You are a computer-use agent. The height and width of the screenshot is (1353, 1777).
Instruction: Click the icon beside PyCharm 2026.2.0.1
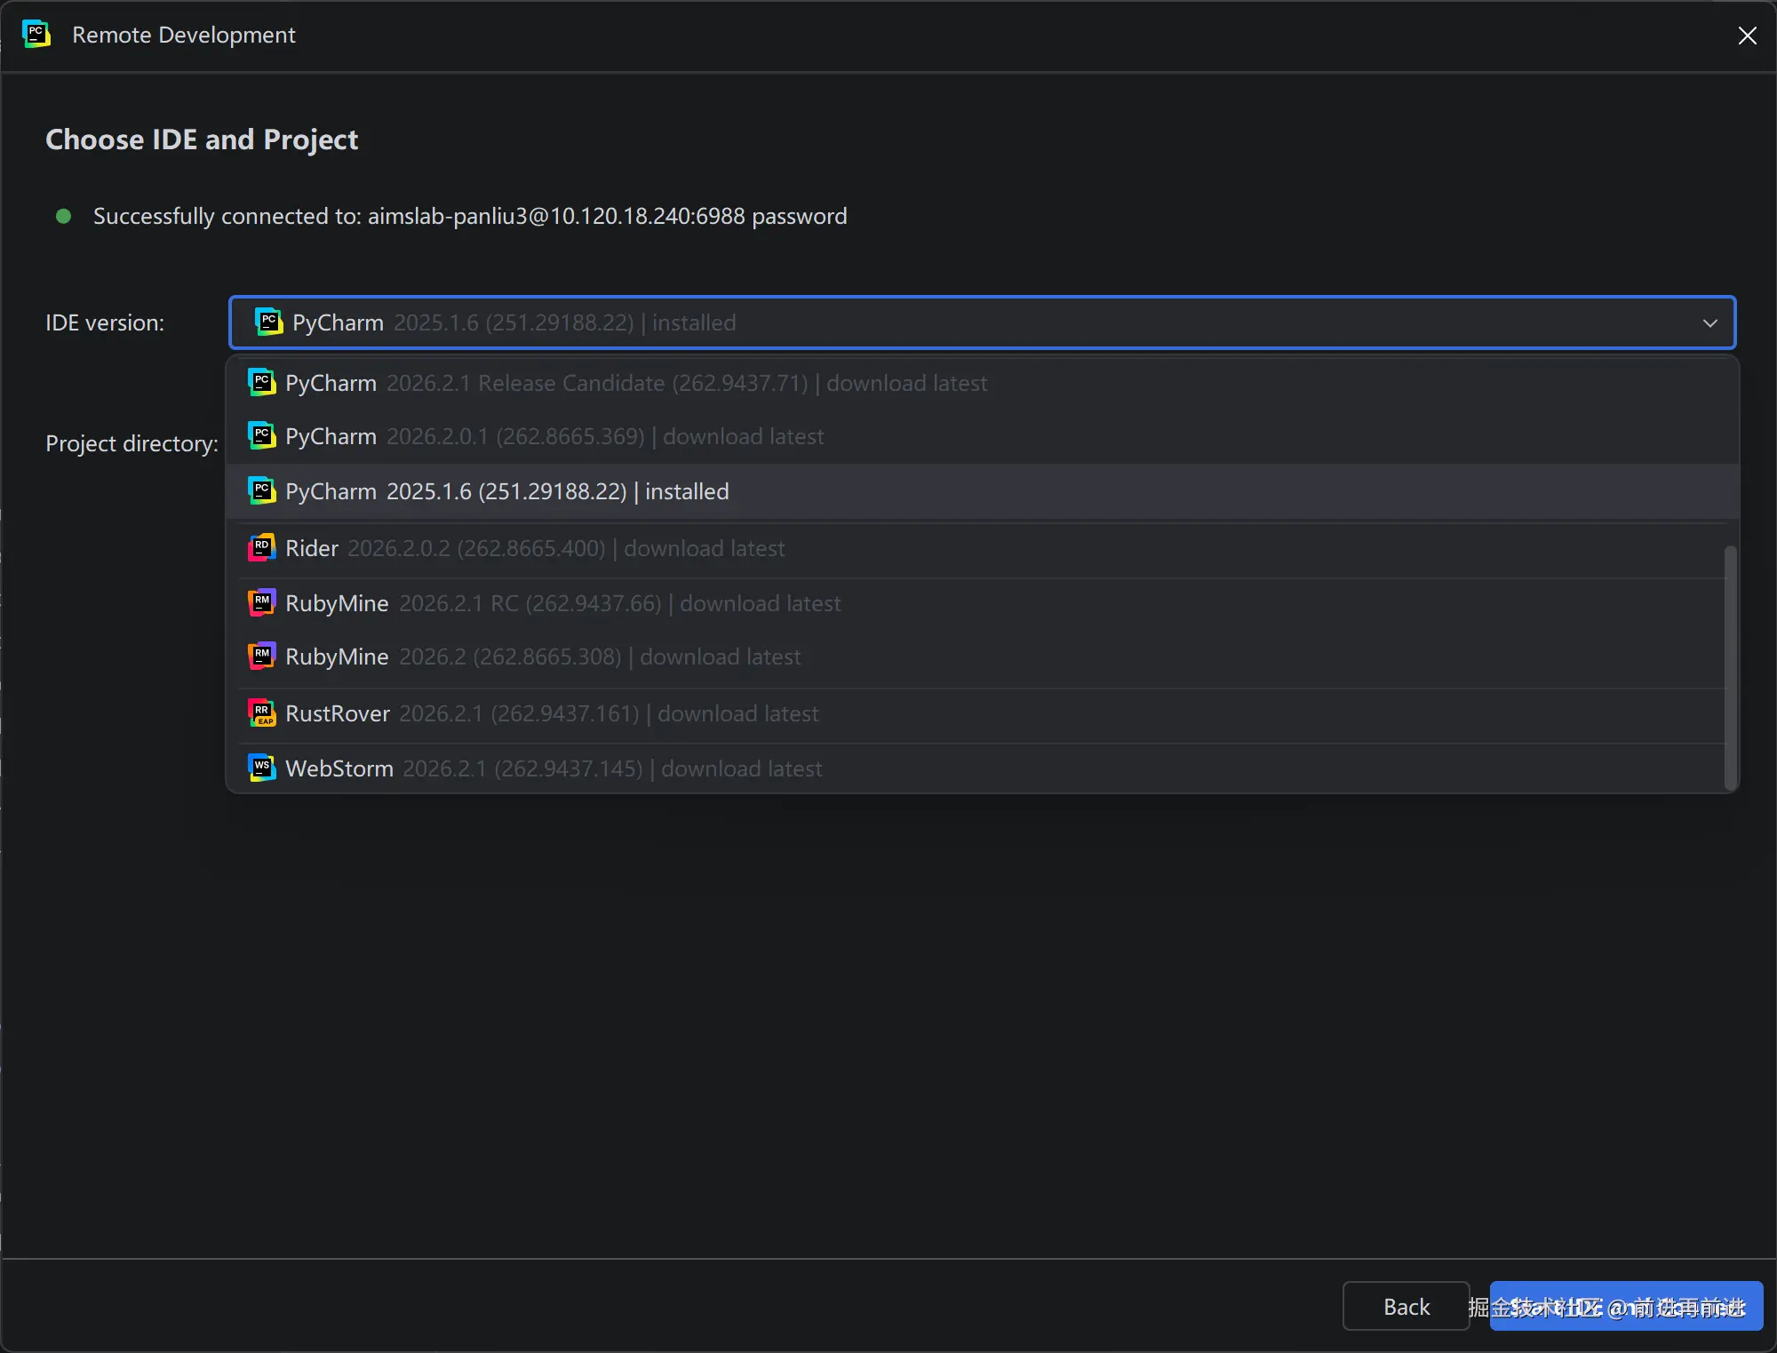pyautogui.click(x=261, y=436)
